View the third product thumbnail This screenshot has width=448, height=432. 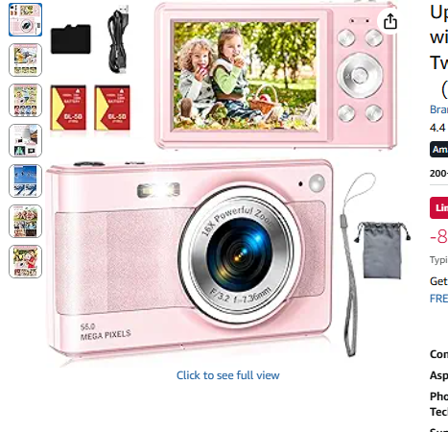pos(25,100)
